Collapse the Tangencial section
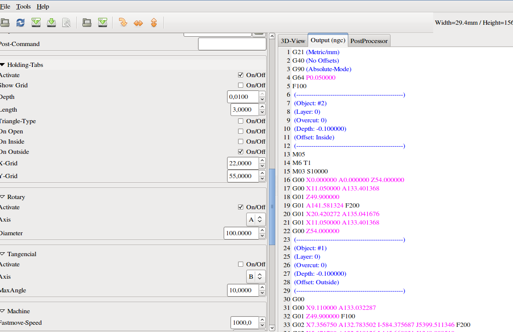The height and width of the screenshot is (332, 513). [x=3, y=254]
